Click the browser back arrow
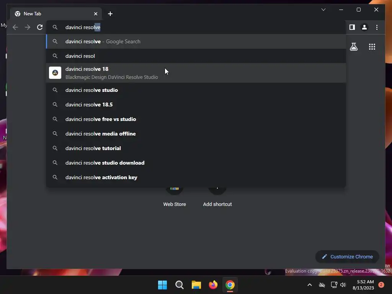Screen dimensions: 392x294 tap(15, 27)
